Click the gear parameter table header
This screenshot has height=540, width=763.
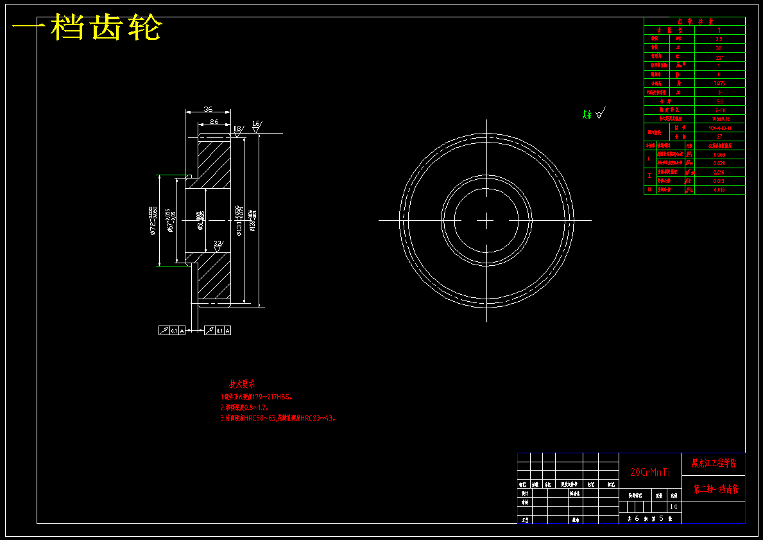click(694, 21)
